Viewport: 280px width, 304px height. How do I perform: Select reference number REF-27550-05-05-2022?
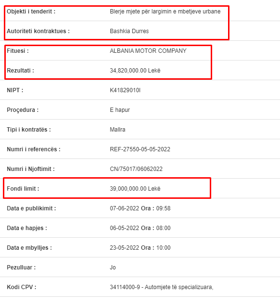pos(140,149)
